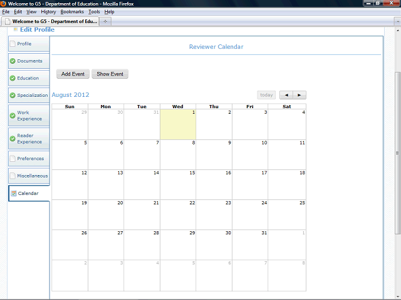Click the page icon beside Profile
This screenshot has height=300, width=401.
pyautogui.click(x=13, y=44)
